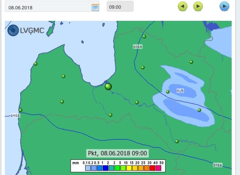Click the station marker left of the 0,5 label
This screenshot has width=240, height=175.
pyautogui.click(x=168, y=92)
